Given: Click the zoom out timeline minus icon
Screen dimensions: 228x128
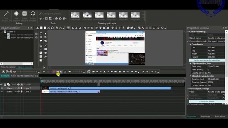Looking at the screenshot, I should tap(7, 72).
